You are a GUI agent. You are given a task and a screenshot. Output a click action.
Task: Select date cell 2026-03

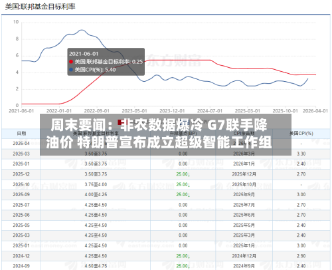[x=21, y=154]
